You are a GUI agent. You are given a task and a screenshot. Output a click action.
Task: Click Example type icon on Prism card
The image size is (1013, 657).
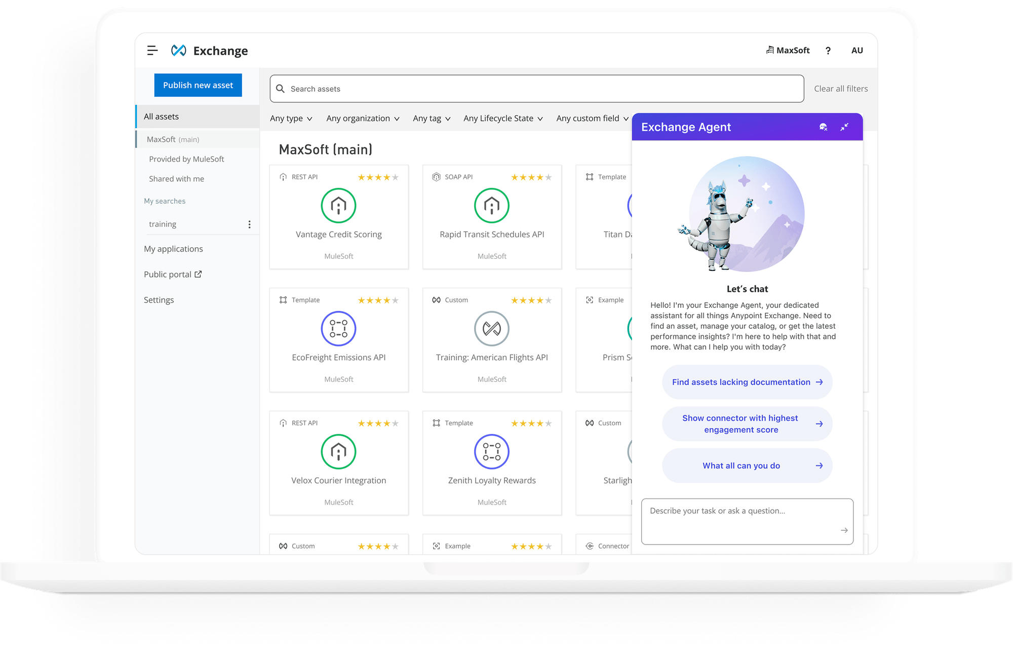tap(590, 300)
